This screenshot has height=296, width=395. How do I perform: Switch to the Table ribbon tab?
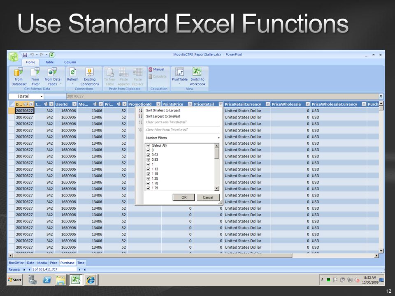coord(49,62)
